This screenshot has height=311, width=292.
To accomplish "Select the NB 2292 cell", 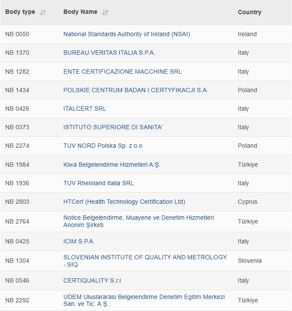I will pos(17,300).
